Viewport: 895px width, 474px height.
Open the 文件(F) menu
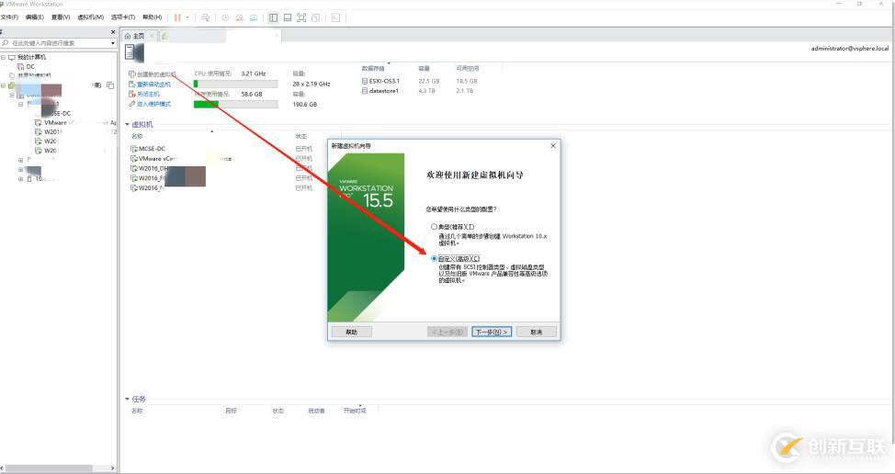coord(9,17)
